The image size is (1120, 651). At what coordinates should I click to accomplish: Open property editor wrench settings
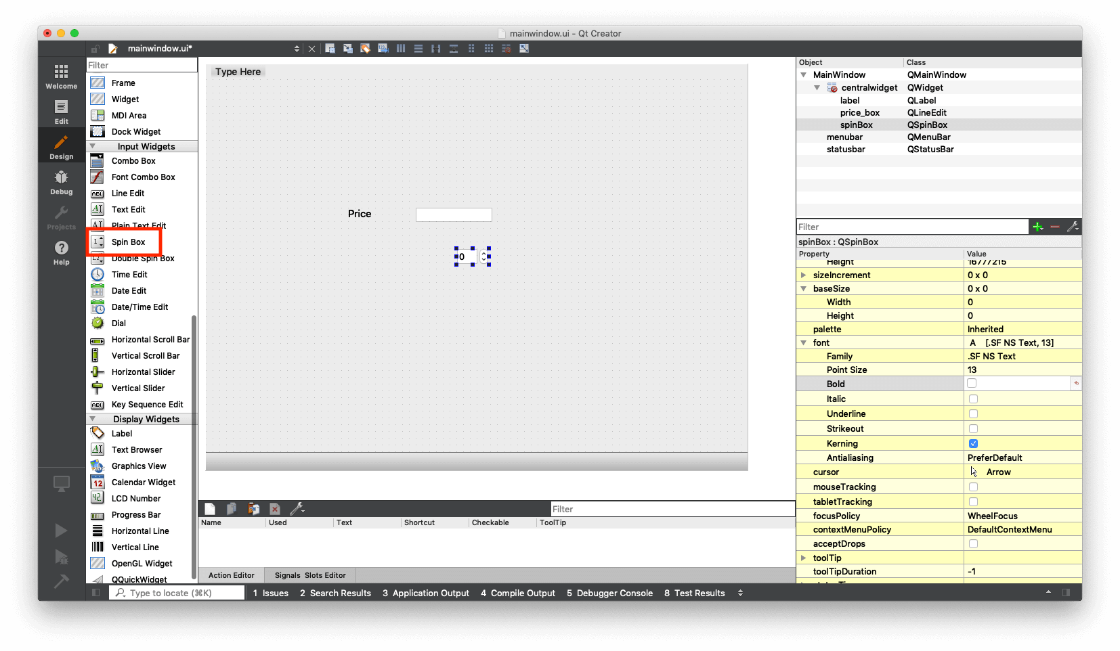1073,227
